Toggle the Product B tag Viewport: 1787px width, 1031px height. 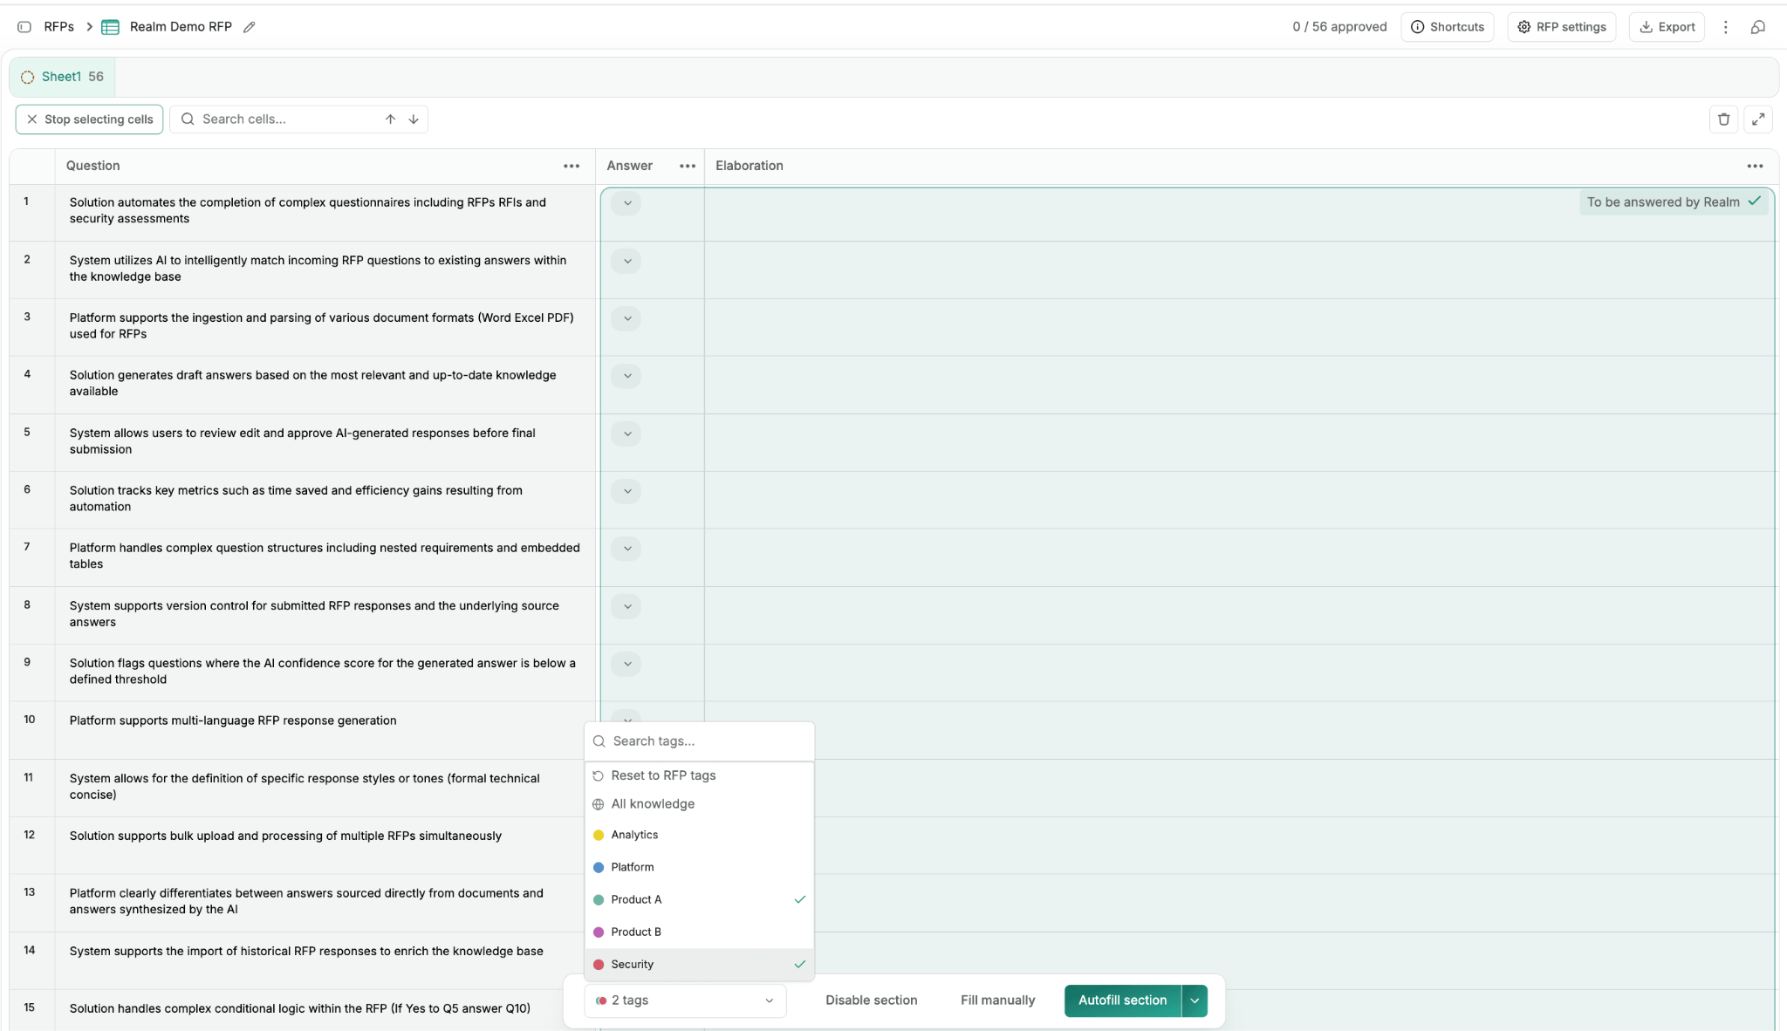(699, 932)
